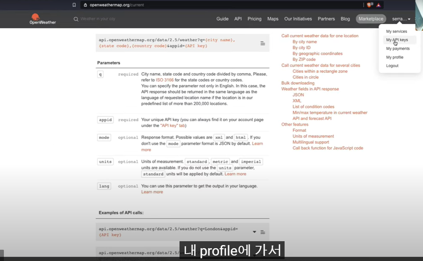Open the Partners page
423x261 pixels.
click(x=326, y=19)
